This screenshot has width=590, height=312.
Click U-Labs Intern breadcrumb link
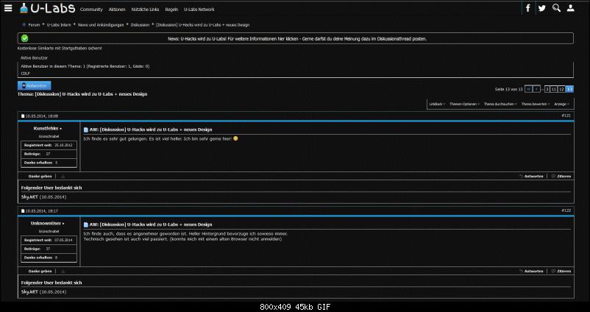tap(59, 25)
